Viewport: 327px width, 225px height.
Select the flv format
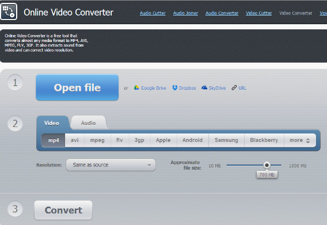(120, 140)
